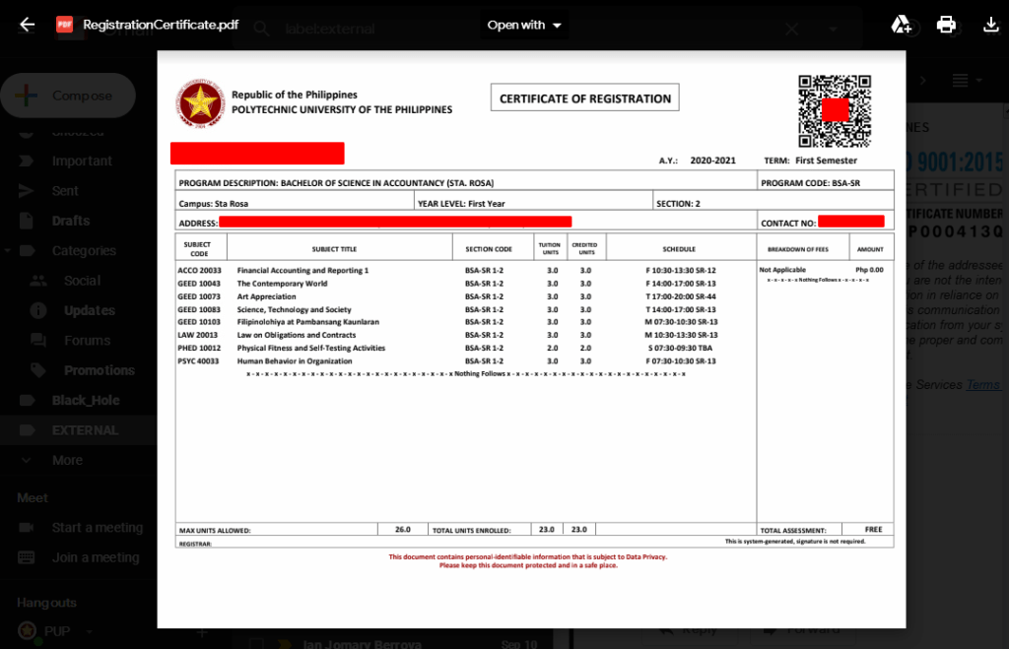This screenshot has height=649, width=1009.
Task: Add the PDF to Google Drive
Action: [x=901, y=25]
